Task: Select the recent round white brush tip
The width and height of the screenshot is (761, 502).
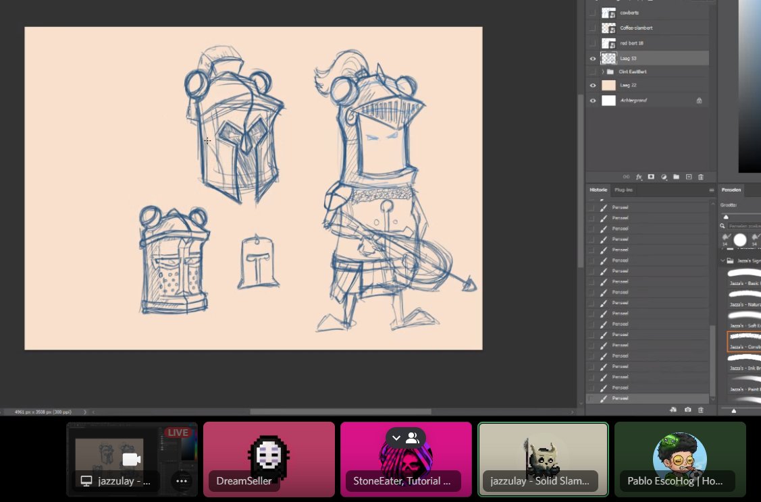Action: coord(739,240)
